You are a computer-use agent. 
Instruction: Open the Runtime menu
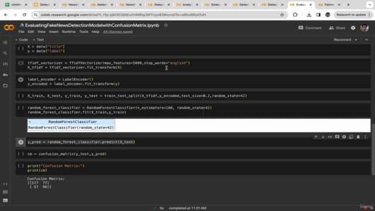click(69, 32)
